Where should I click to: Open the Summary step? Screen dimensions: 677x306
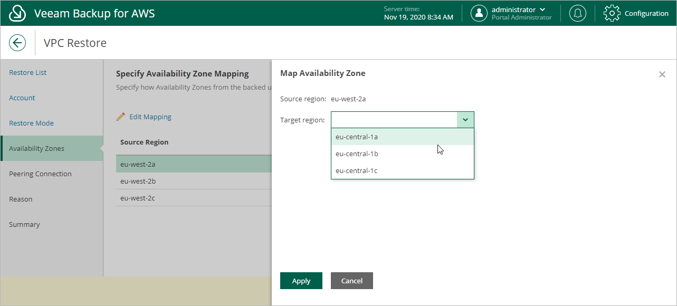tap(24, 224)
